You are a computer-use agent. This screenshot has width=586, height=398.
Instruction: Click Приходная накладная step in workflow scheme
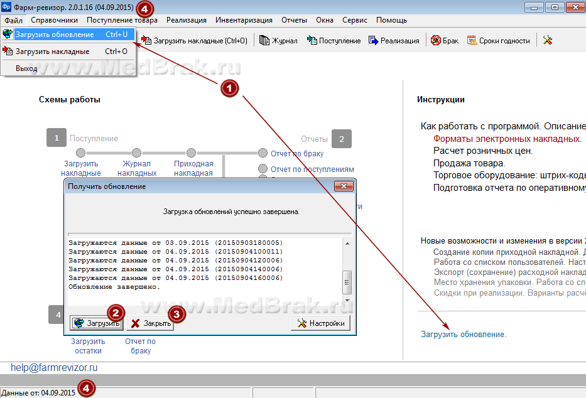tap(193, 168)
